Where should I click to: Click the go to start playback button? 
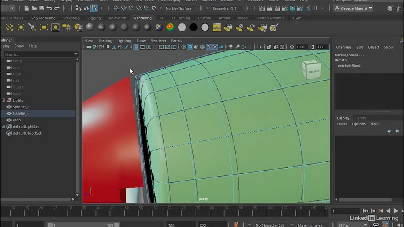point(366,211)
